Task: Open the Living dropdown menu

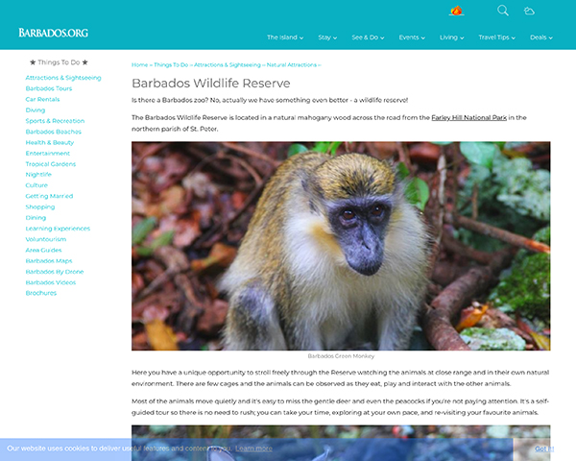Action: pos(452,37)
